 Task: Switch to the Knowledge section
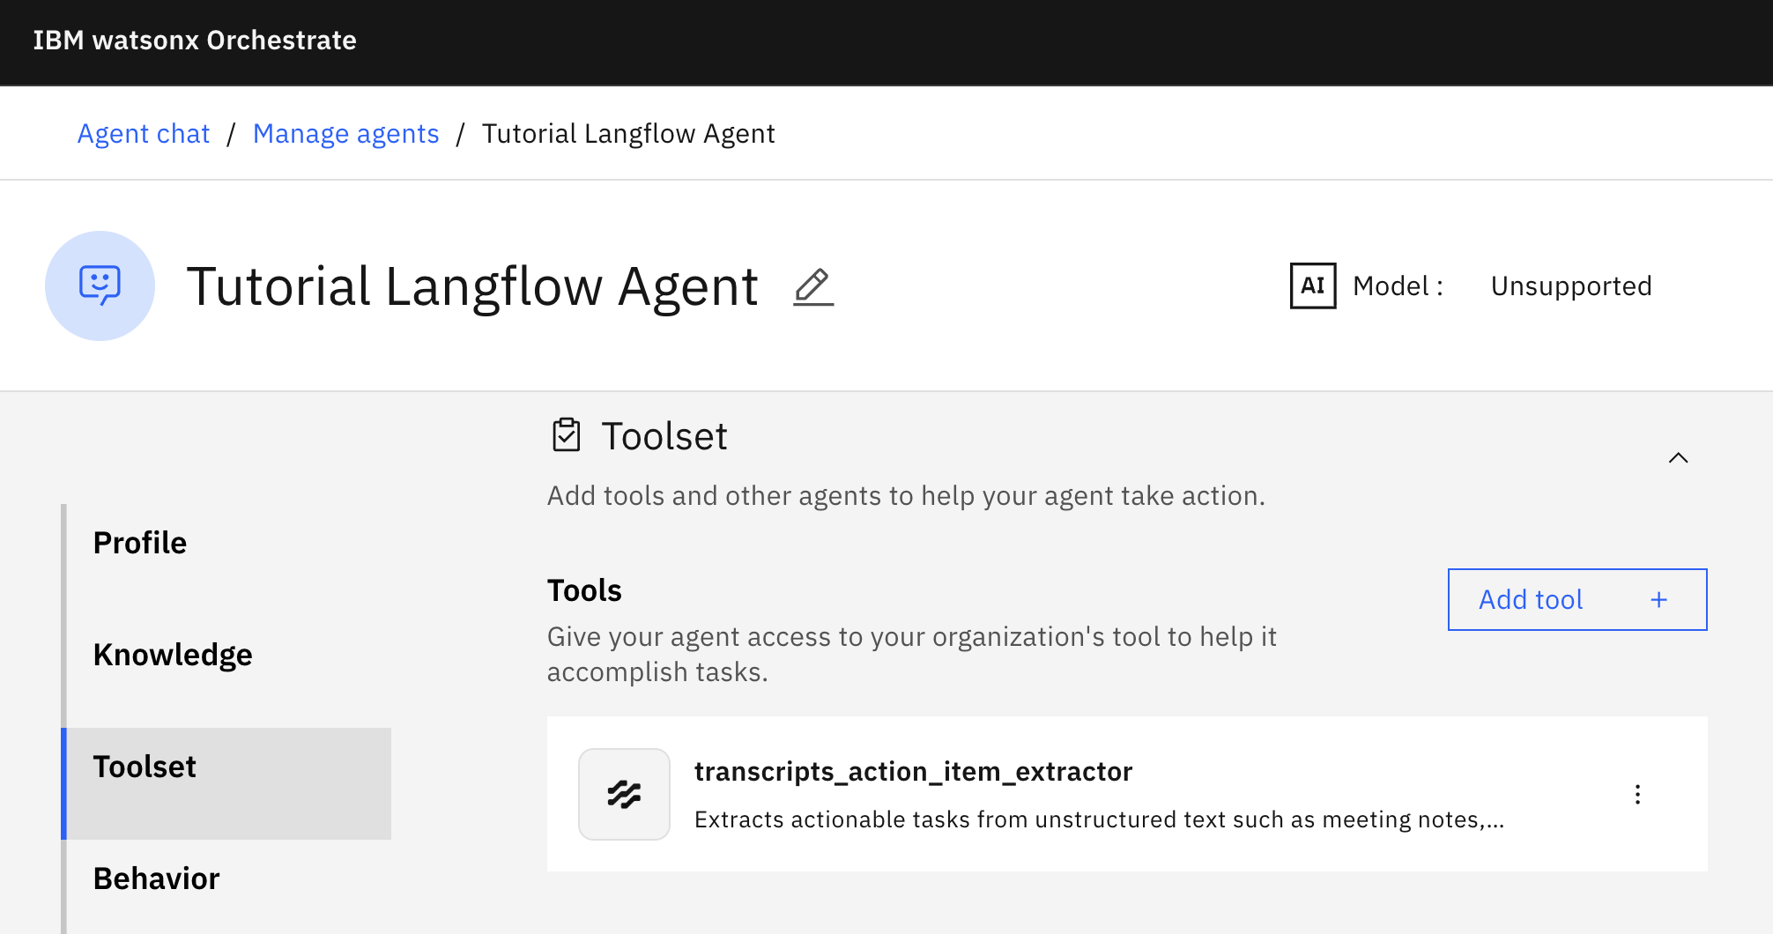point(173,655)
